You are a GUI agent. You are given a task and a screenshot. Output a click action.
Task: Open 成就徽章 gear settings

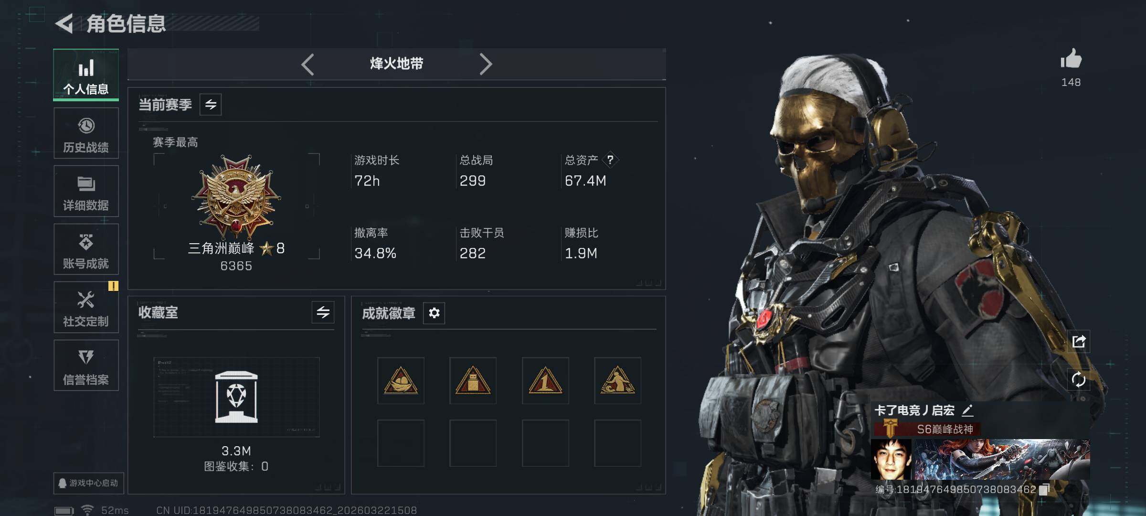(x=434, y=313)
